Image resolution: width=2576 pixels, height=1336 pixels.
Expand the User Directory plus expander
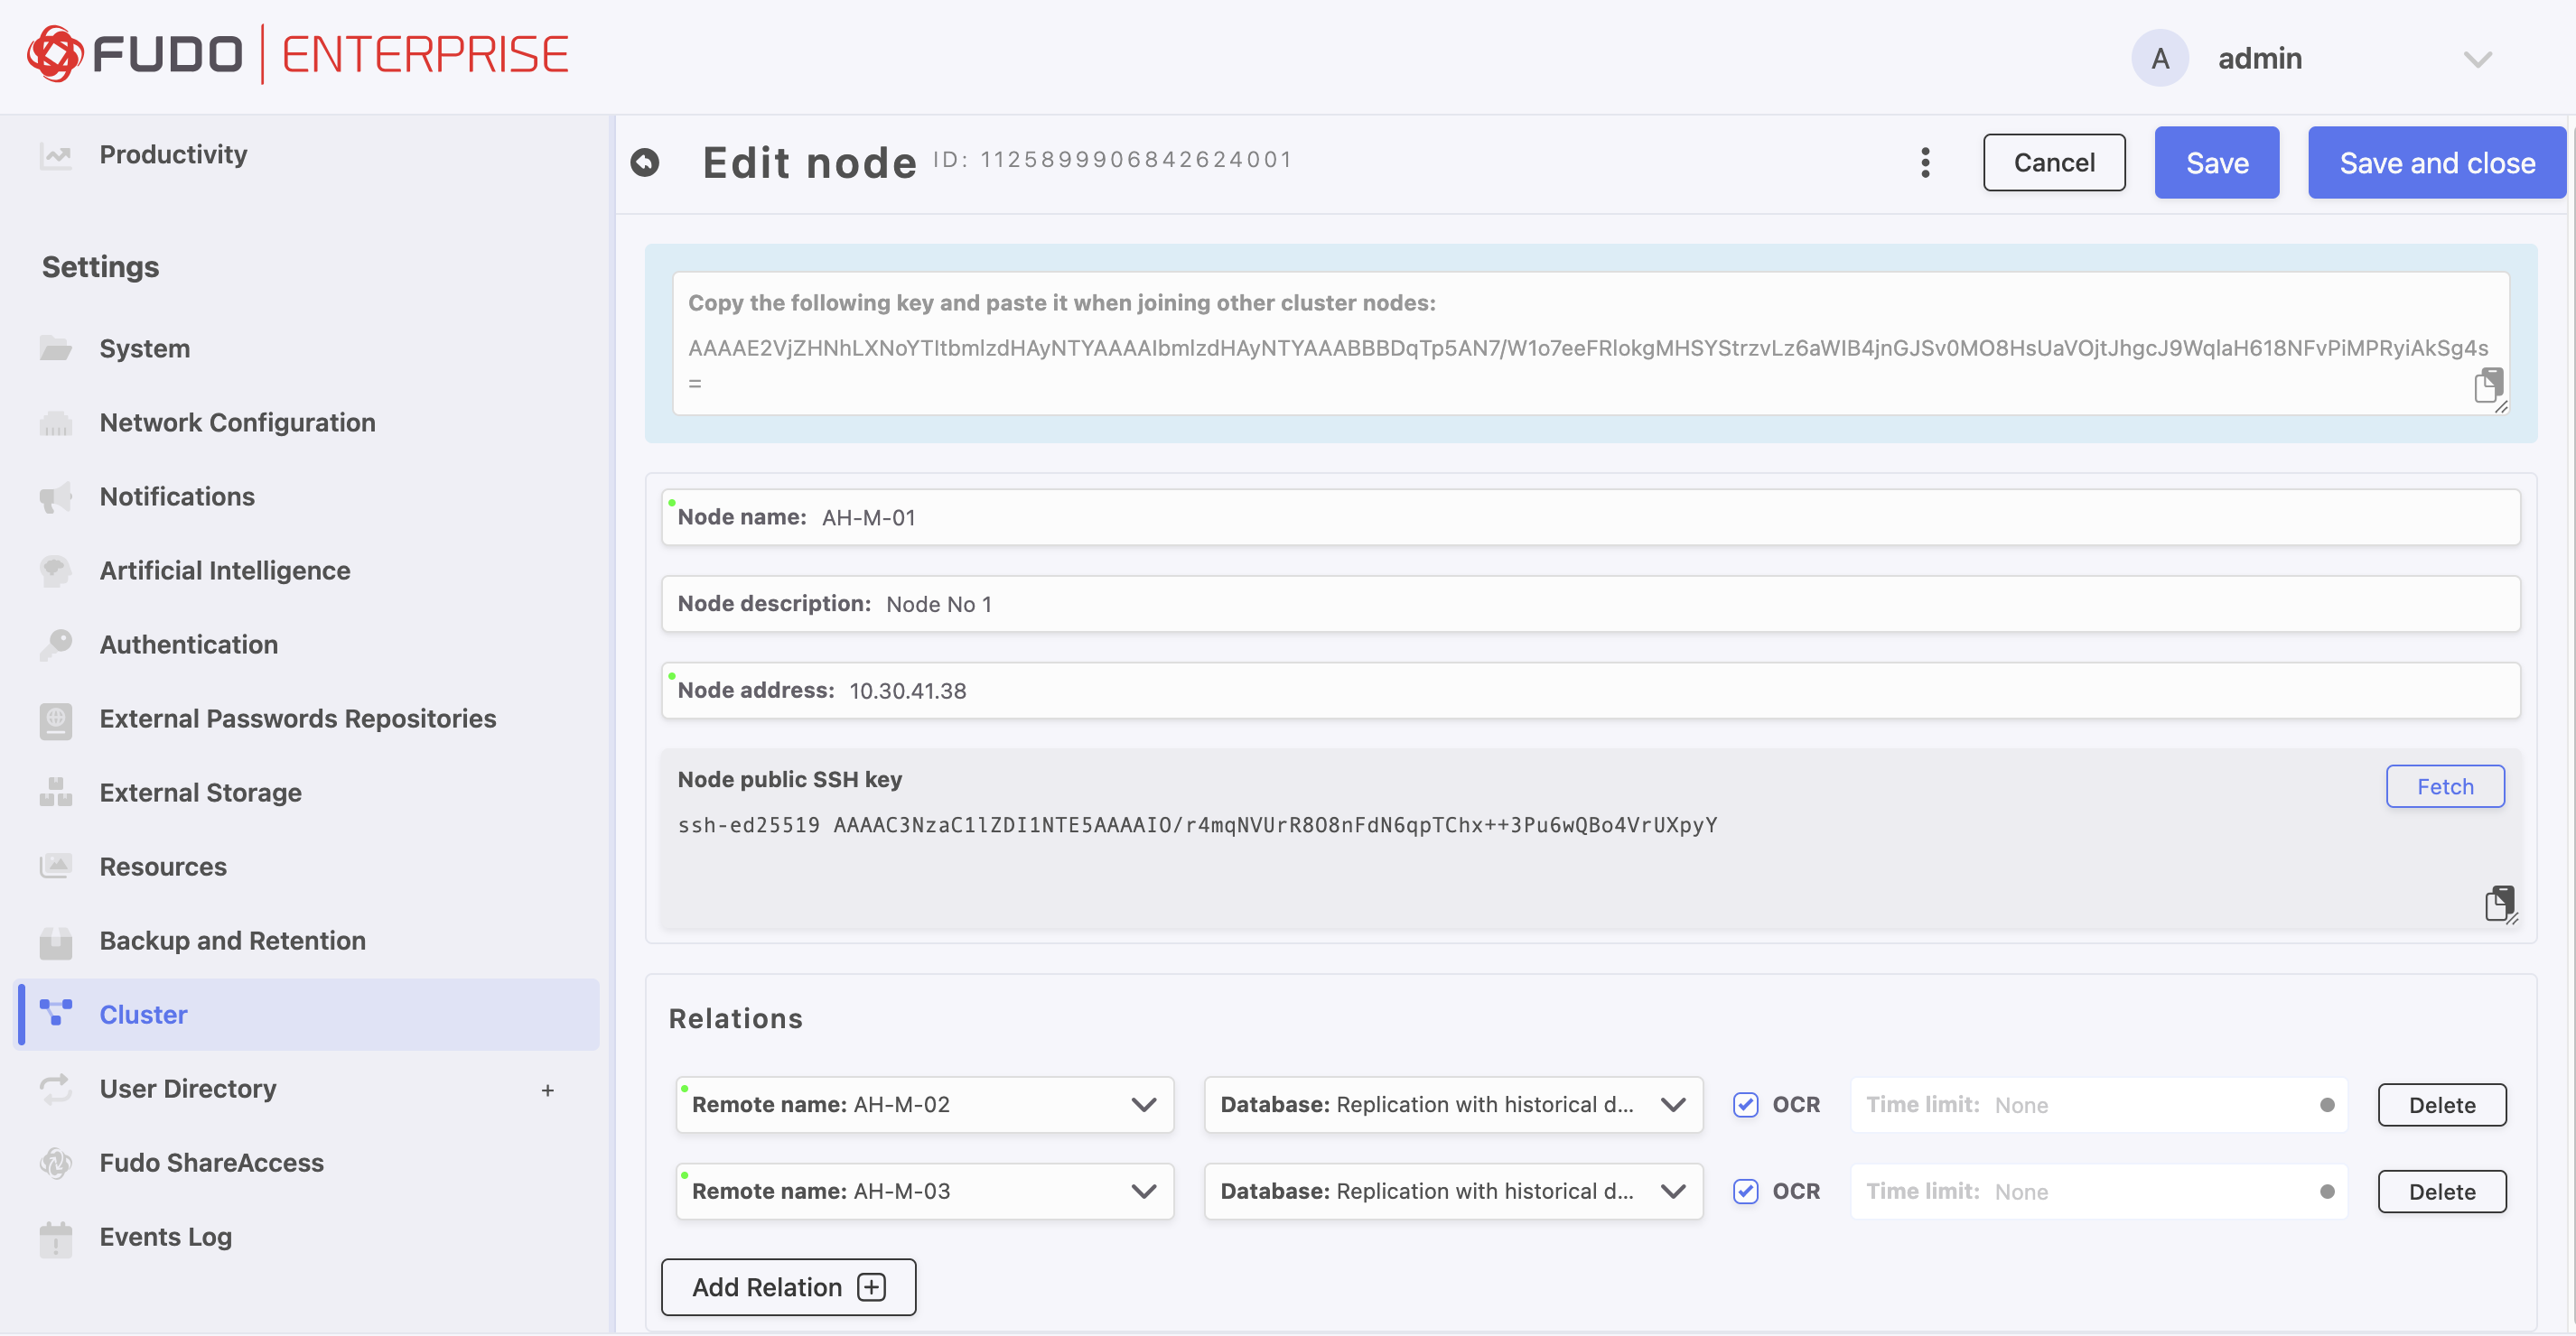pyautogui.click(x=547, y=1090)
